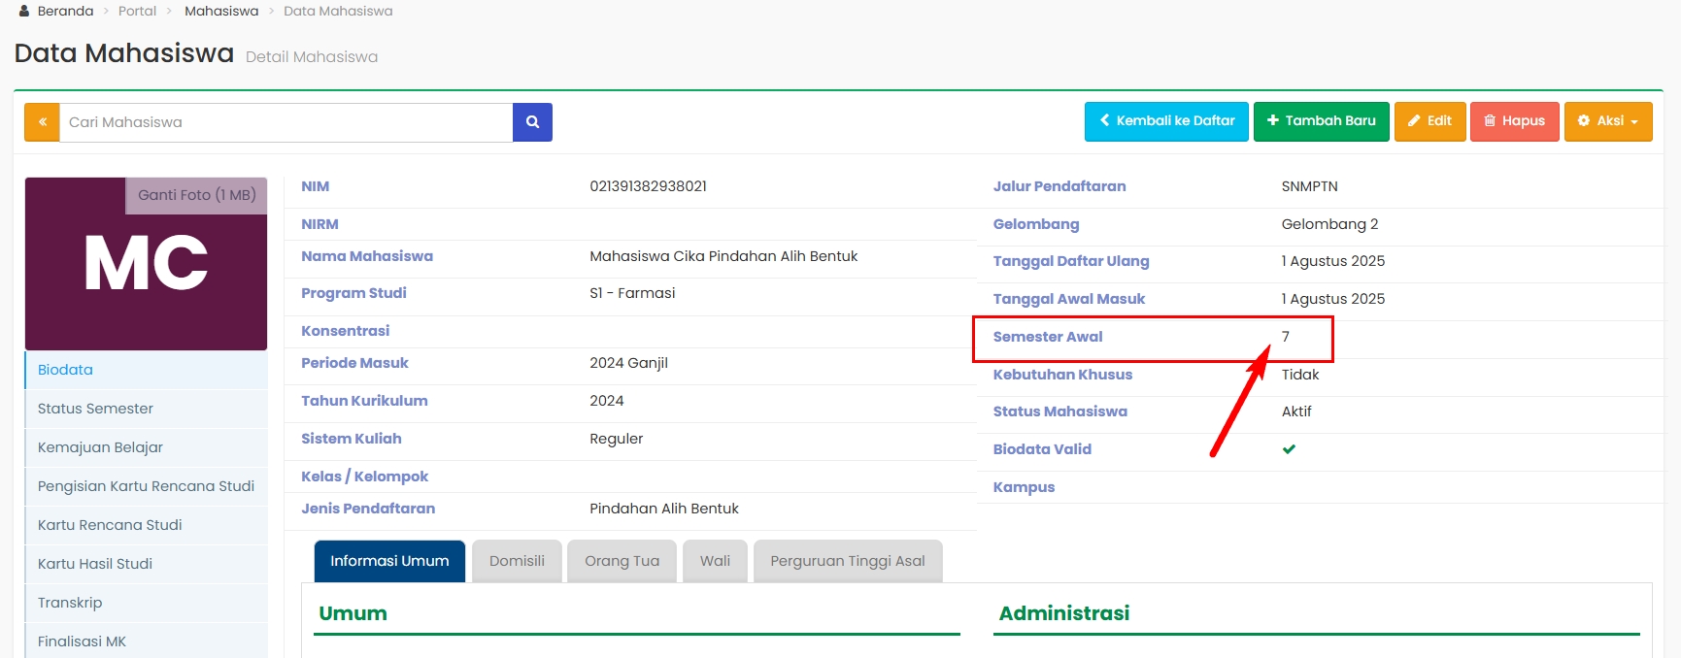The height and width of the screenshot is (658, 1681).
Task: Click the Tambah Baru plus button
Action: (1321, 121)
